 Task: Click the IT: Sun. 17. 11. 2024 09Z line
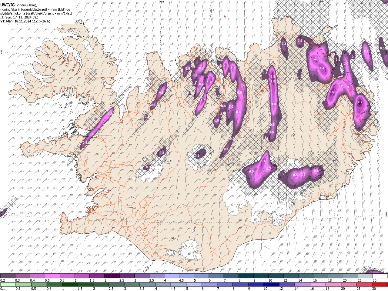tap(19, 17)
